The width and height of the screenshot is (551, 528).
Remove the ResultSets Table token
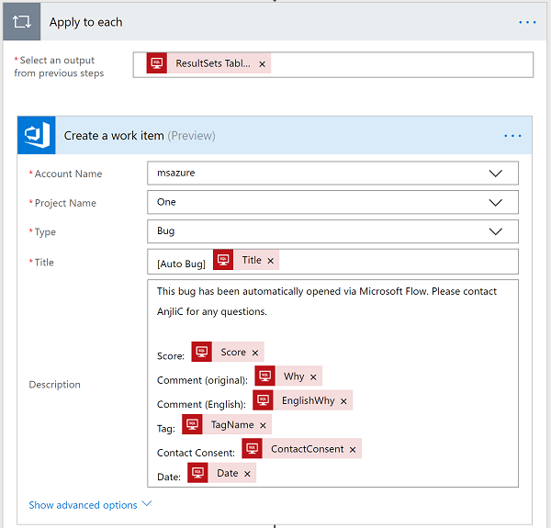[x=263, y=64]
